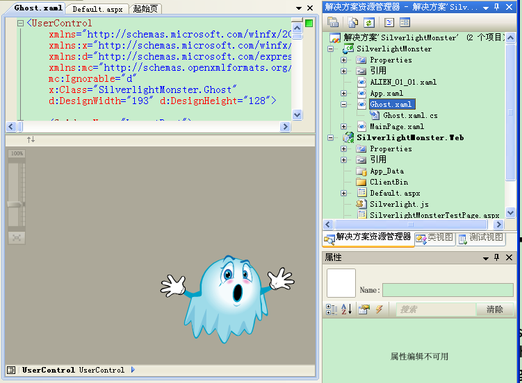Screen dimensions: 522x383
Task: Click UserControl breadcrumb in tag navigator
Action: (73, 370)
